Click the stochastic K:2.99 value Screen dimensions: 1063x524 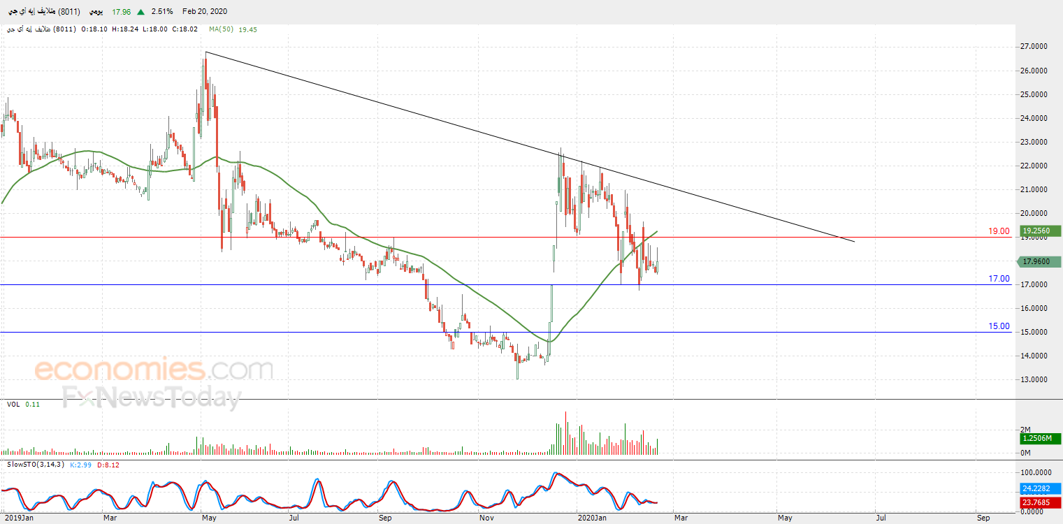[82, 465]
